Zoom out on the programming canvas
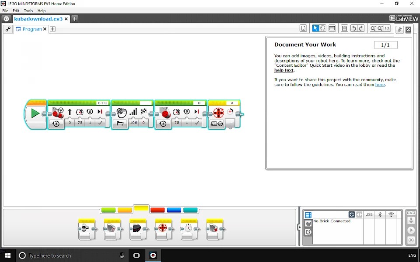The image size is (420, 262). tap(373, 28)
